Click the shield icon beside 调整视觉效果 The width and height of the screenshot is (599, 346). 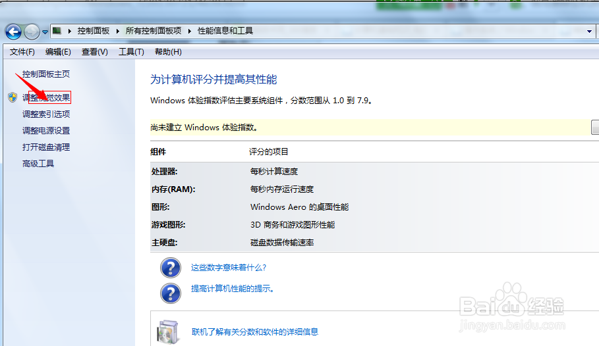tap(13, 97)
